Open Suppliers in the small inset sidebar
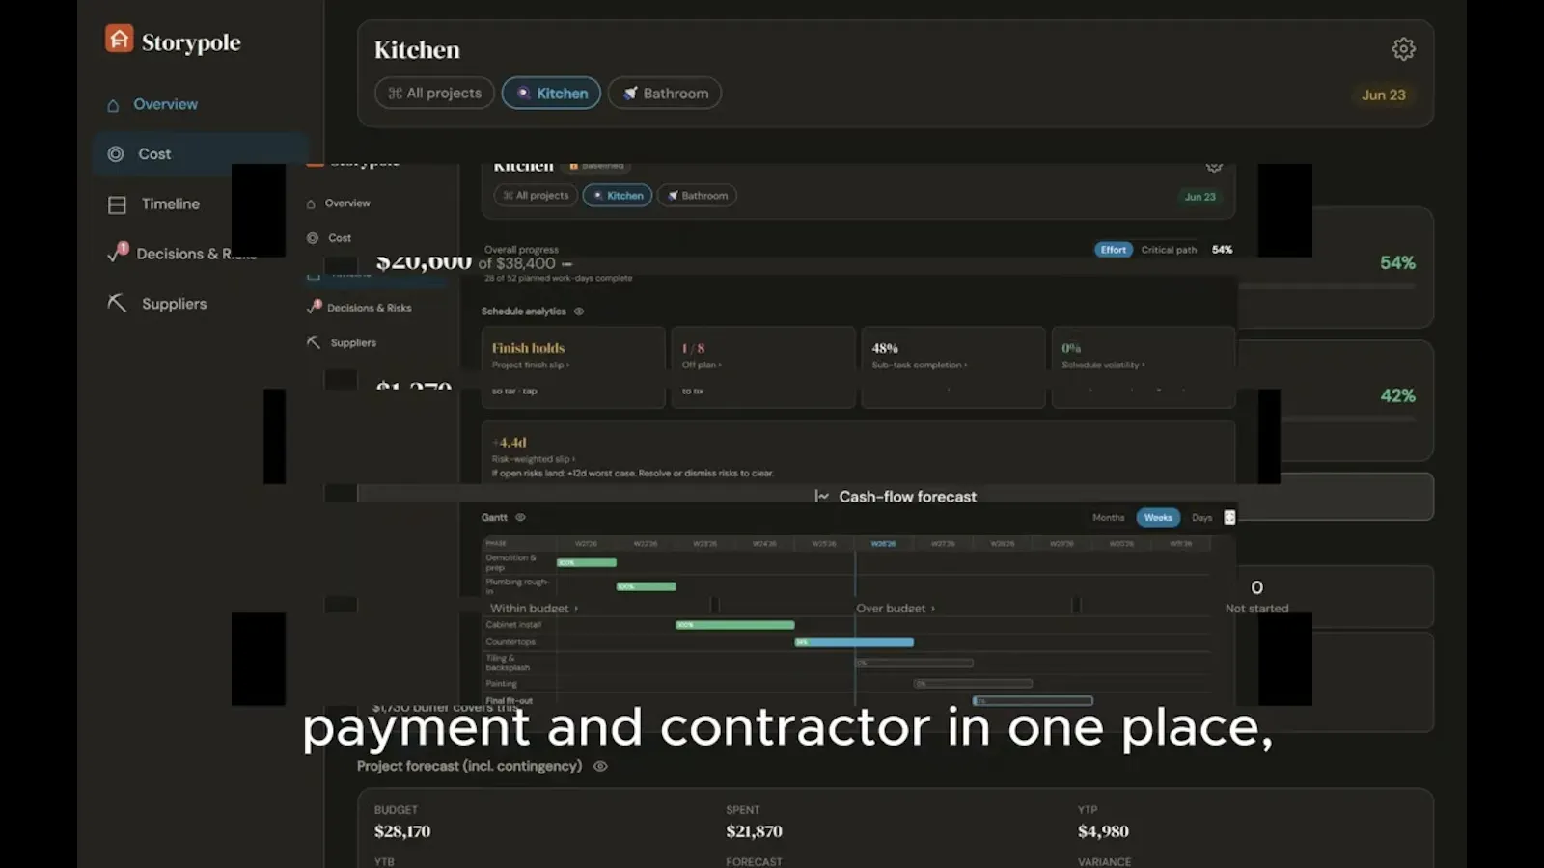 (353, 342)
